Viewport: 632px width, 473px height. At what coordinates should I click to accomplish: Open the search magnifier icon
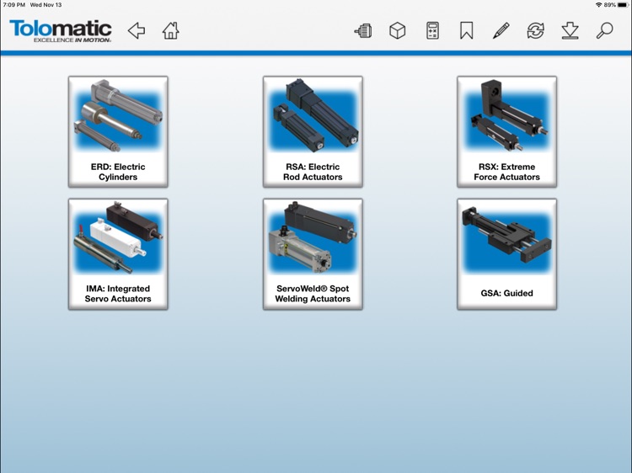(604, 30)
